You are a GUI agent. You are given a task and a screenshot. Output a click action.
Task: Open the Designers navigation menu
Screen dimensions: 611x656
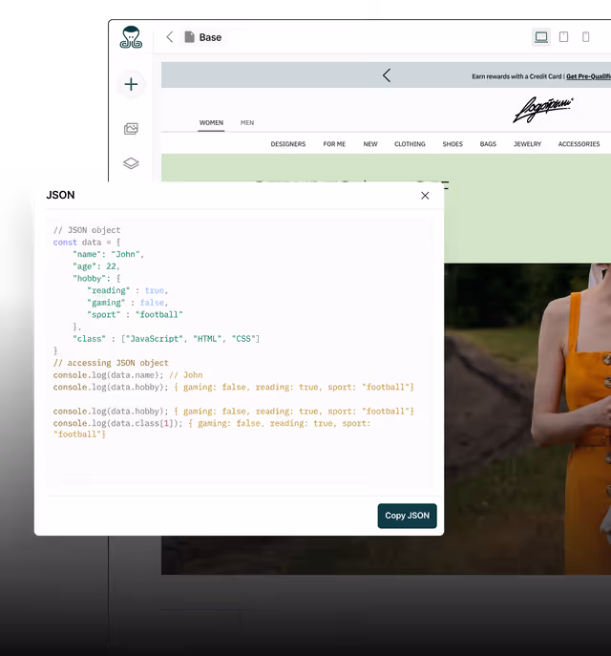click(x=287, y=144)
